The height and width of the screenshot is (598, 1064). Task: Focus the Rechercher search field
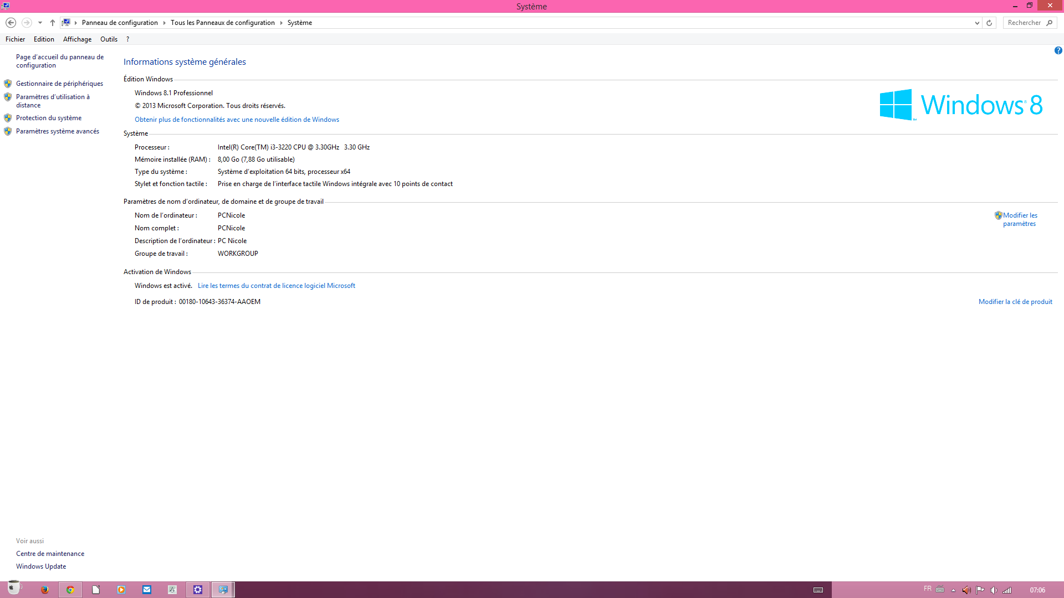tap(1024, 23)
